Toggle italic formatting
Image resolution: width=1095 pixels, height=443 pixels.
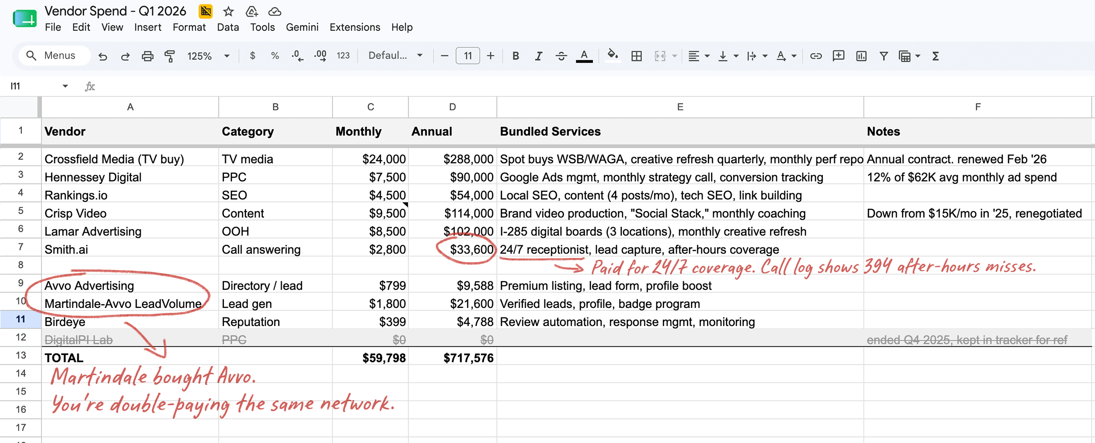pyautogui.click(x=538, y=56)
